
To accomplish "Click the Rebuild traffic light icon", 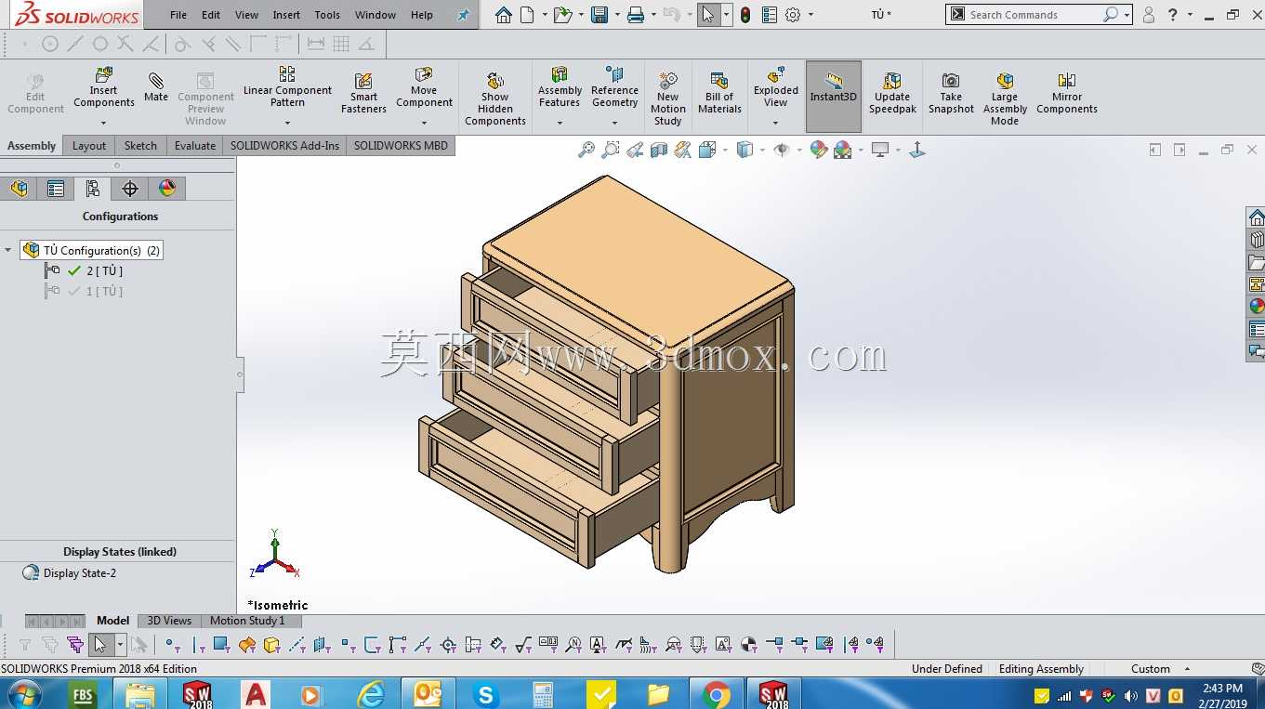I will [745, 15].
